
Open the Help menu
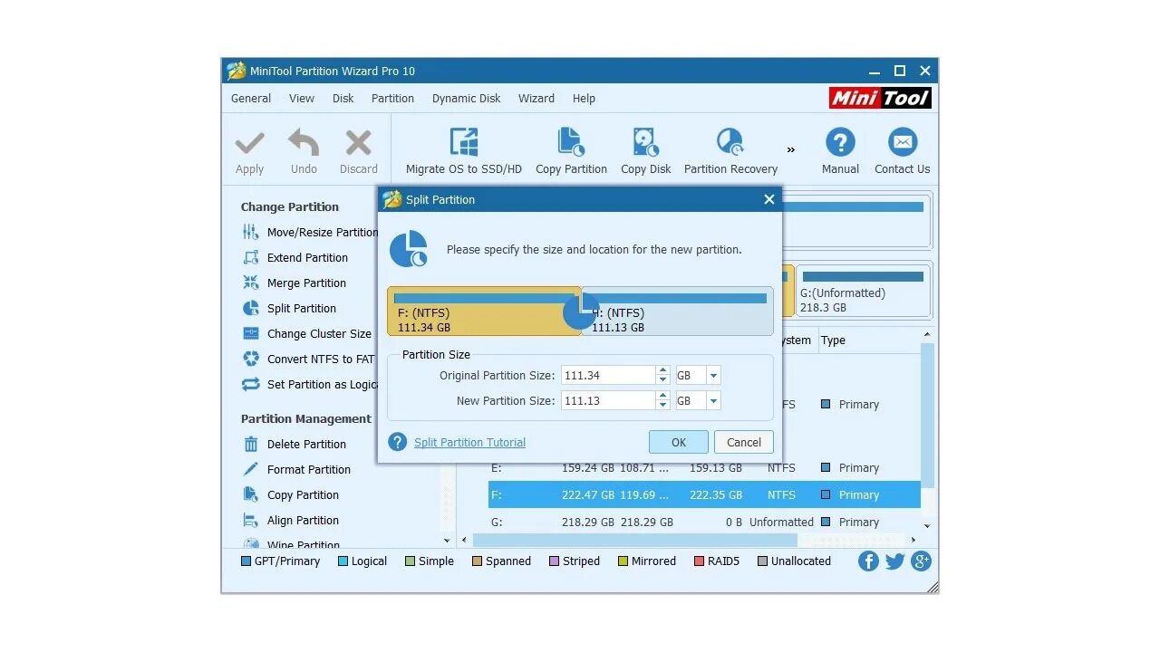pyautogui.click(x=584, y=99)
